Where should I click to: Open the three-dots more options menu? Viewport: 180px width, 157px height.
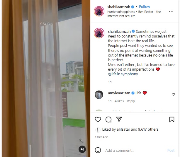171,11
